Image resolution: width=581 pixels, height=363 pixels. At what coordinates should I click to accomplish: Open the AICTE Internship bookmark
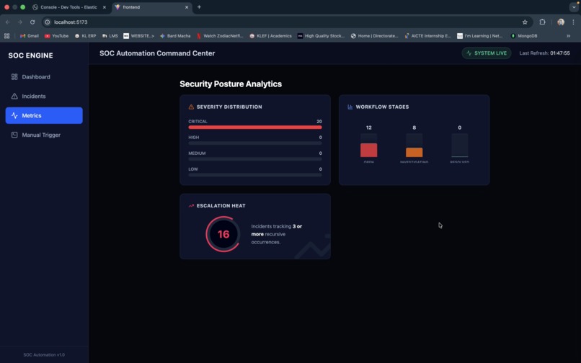427,36
